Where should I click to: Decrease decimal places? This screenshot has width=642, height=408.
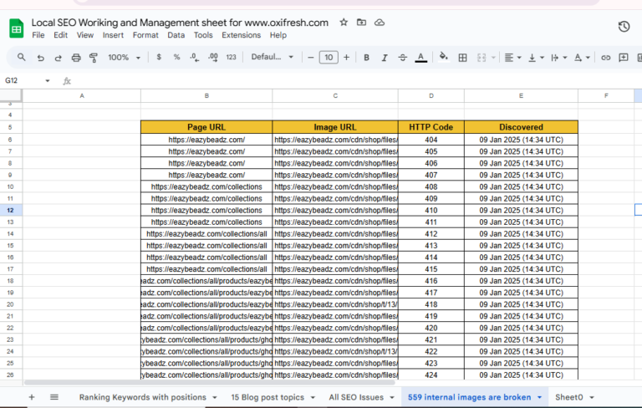coord(195,58)
